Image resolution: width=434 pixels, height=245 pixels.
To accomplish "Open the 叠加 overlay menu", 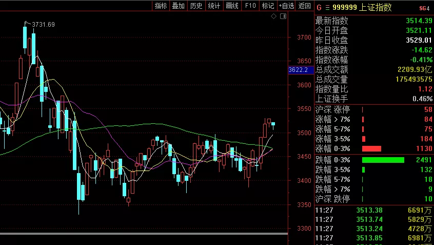I will [178, 6].
